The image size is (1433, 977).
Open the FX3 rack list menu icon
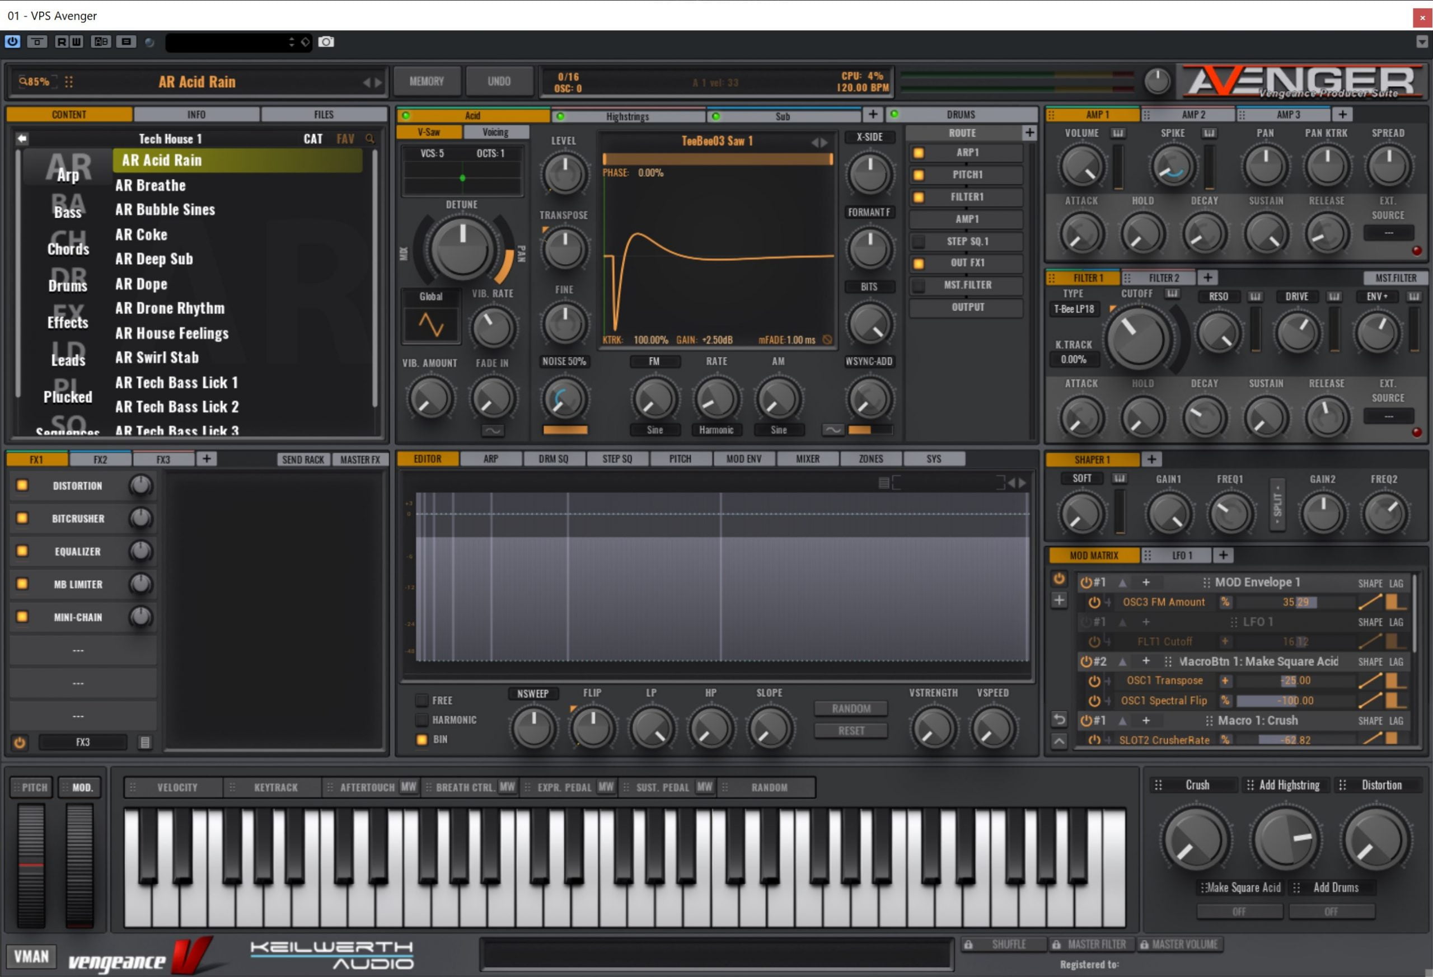tap(146, 742)
